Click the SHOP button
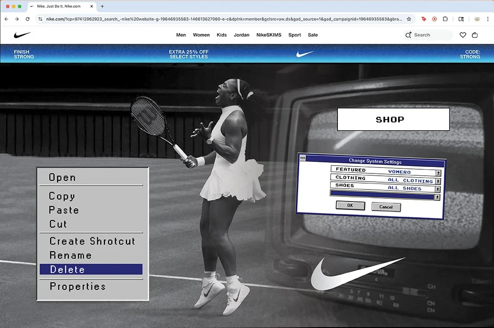The image size is (494, 328). [x=393, y=119]
